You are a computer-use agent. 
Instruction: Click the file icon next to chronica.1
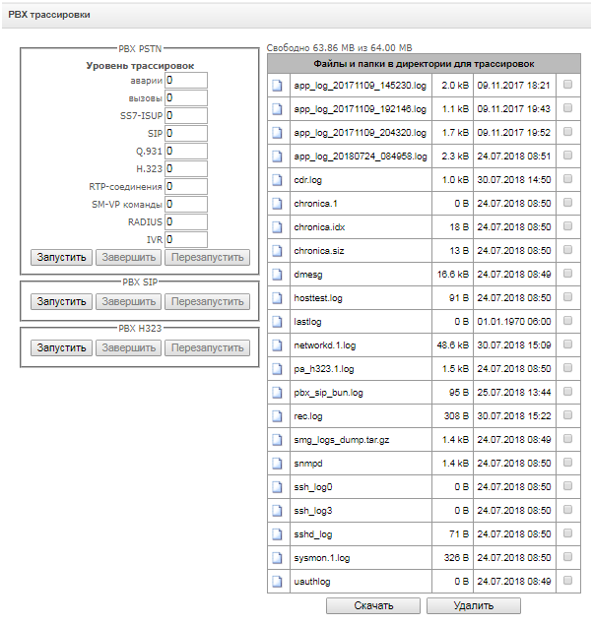tap(277, 204)
